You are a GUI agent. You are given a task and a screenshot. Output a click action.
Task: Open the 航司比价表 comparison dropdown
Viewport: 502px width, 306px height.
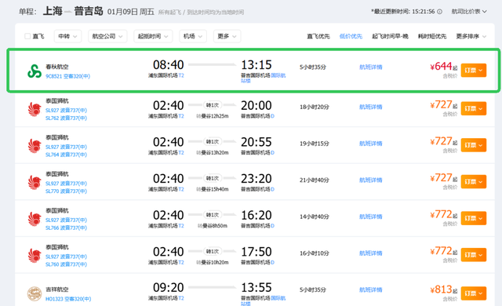(469, 12)
